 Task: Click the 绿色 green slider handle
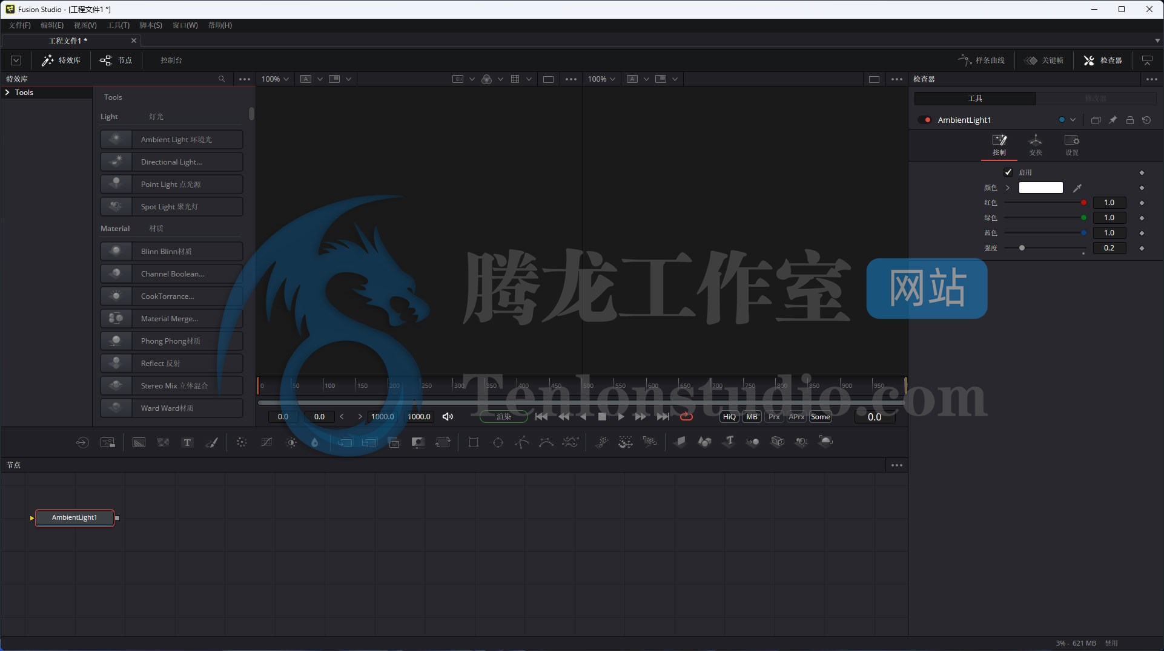[x=1083, y=218]
